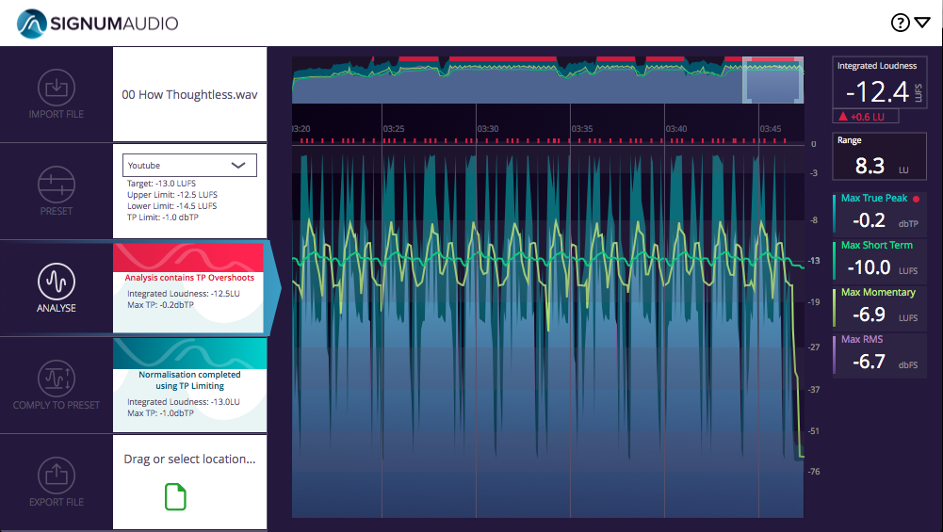The width and height of the screenshot is (943, 532).
Task: Click the Import File icon
Action: [x=56, y=88]
